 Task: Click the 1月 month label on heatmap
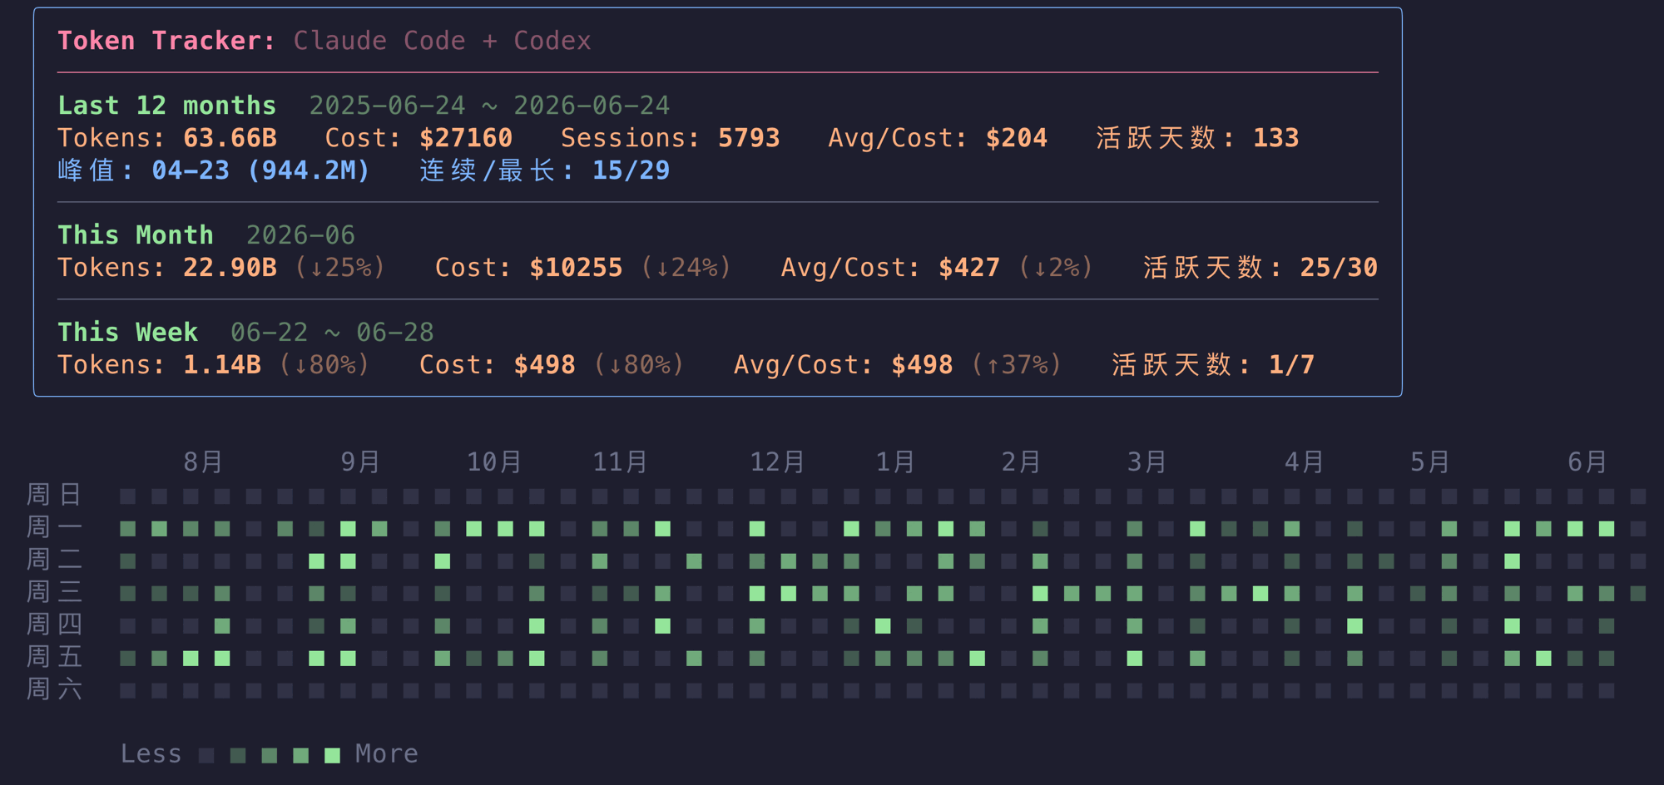click(x=895, y=462)
